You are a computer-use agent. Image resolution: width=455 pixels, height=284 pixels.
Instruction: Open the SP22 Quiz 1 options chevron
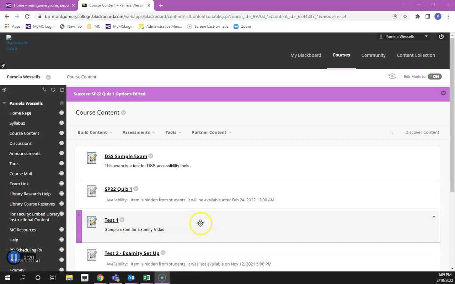tap(136, 189)
